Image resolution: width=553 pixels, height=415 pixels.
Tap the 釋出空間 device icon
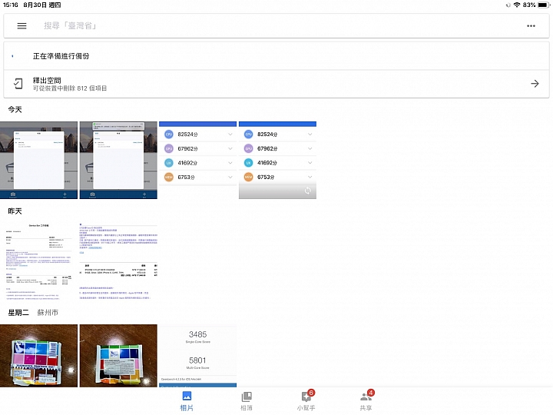coord(18,84)
